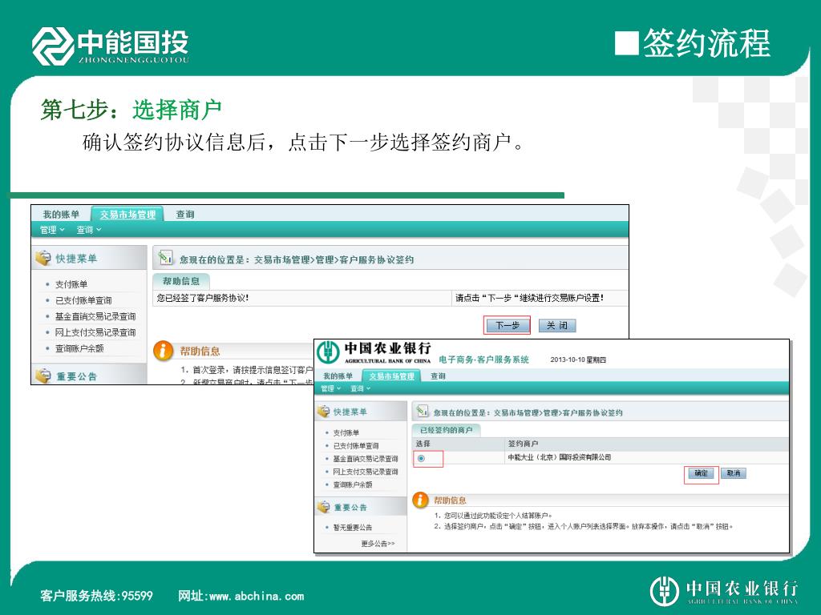This screenshot has width=821, height=615.
Task: Open 我的账单 tab in back window
Action: tap(61, 215)
